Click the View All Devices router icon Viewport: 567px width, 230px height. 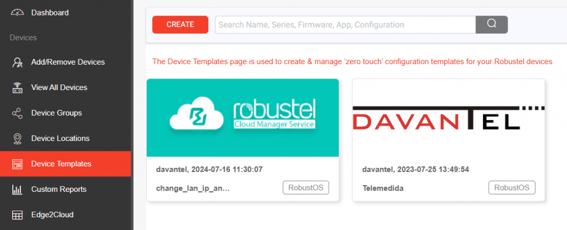17,87
